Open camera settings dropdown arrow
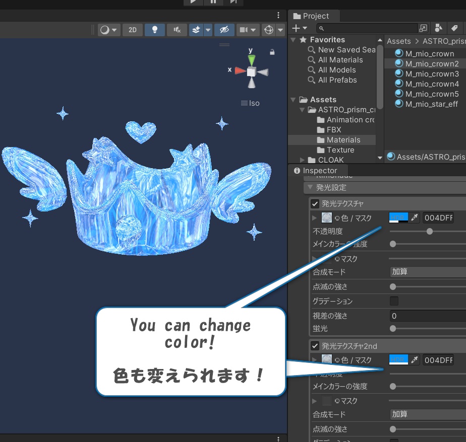This screenshot has height=442, width=466. point(253,30)
